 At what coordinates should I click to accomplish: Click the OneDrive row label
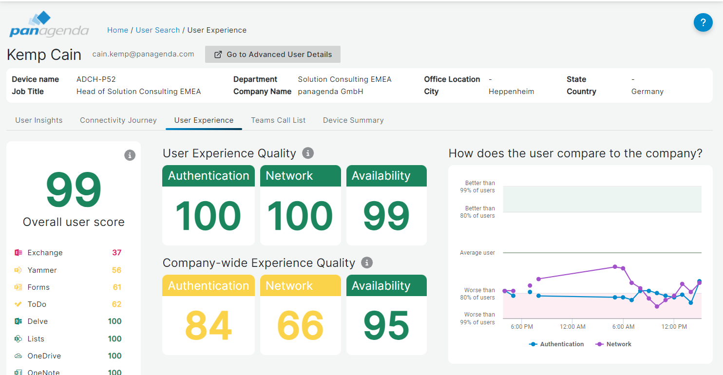click(x=44, y=356)
